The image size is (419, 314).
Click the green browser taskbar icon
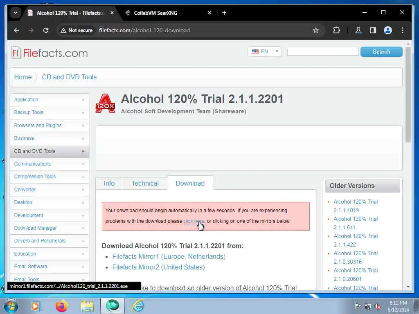pyautogui.click(x=113, y=306)
